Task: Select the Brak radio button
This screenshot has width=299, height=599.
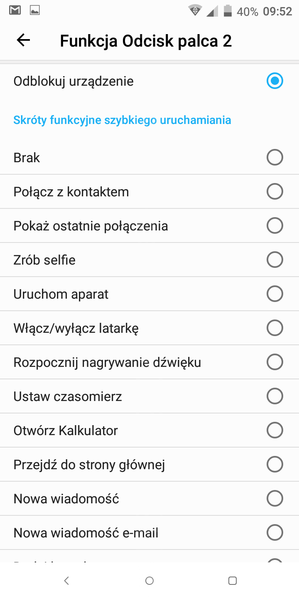Action: (x=274, y=158)
